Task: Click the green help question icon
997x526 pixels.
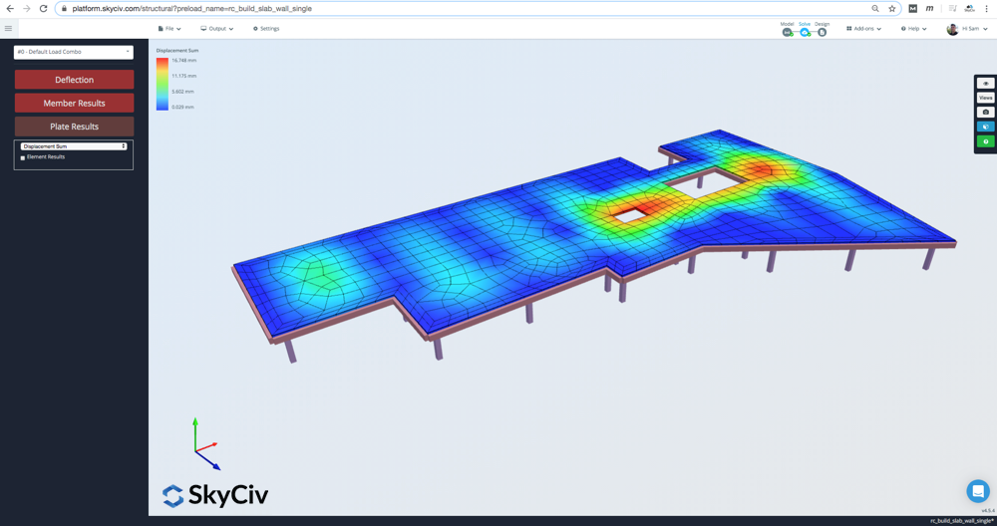Action: (x=985, y=141)
